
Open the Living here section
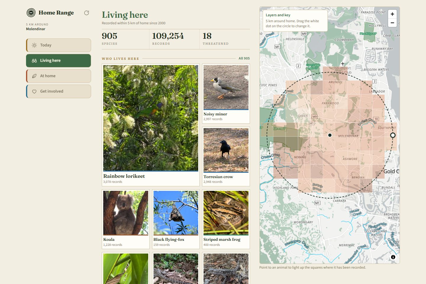click(59, 61)
